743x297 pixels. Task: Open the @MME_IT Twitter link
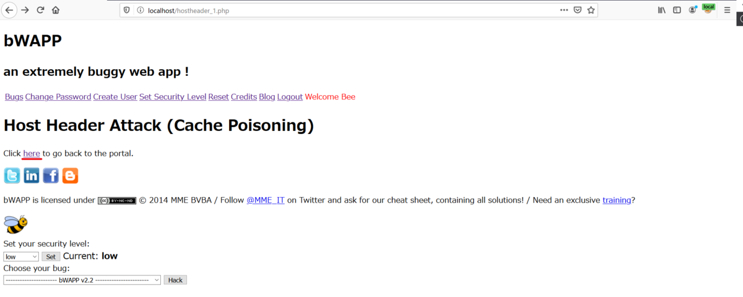click(266, 200)
